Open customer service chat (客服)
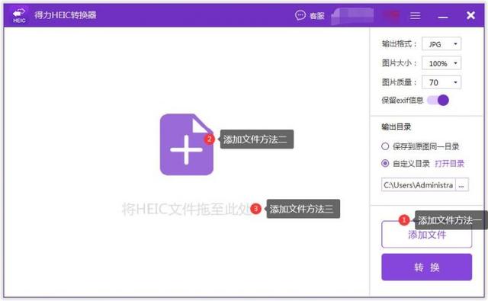Viewport: 488px width, 301px height. coord(310,15)
